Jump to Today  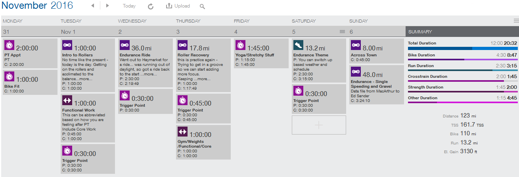pyautogui.click(x=129, y=6)
